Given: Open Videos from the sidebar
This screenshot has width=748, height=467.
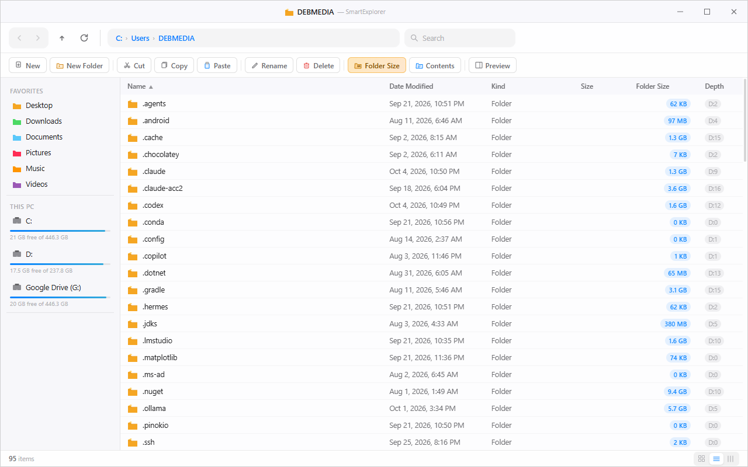Looking at the screenshot, I should [x=60, y=184].
